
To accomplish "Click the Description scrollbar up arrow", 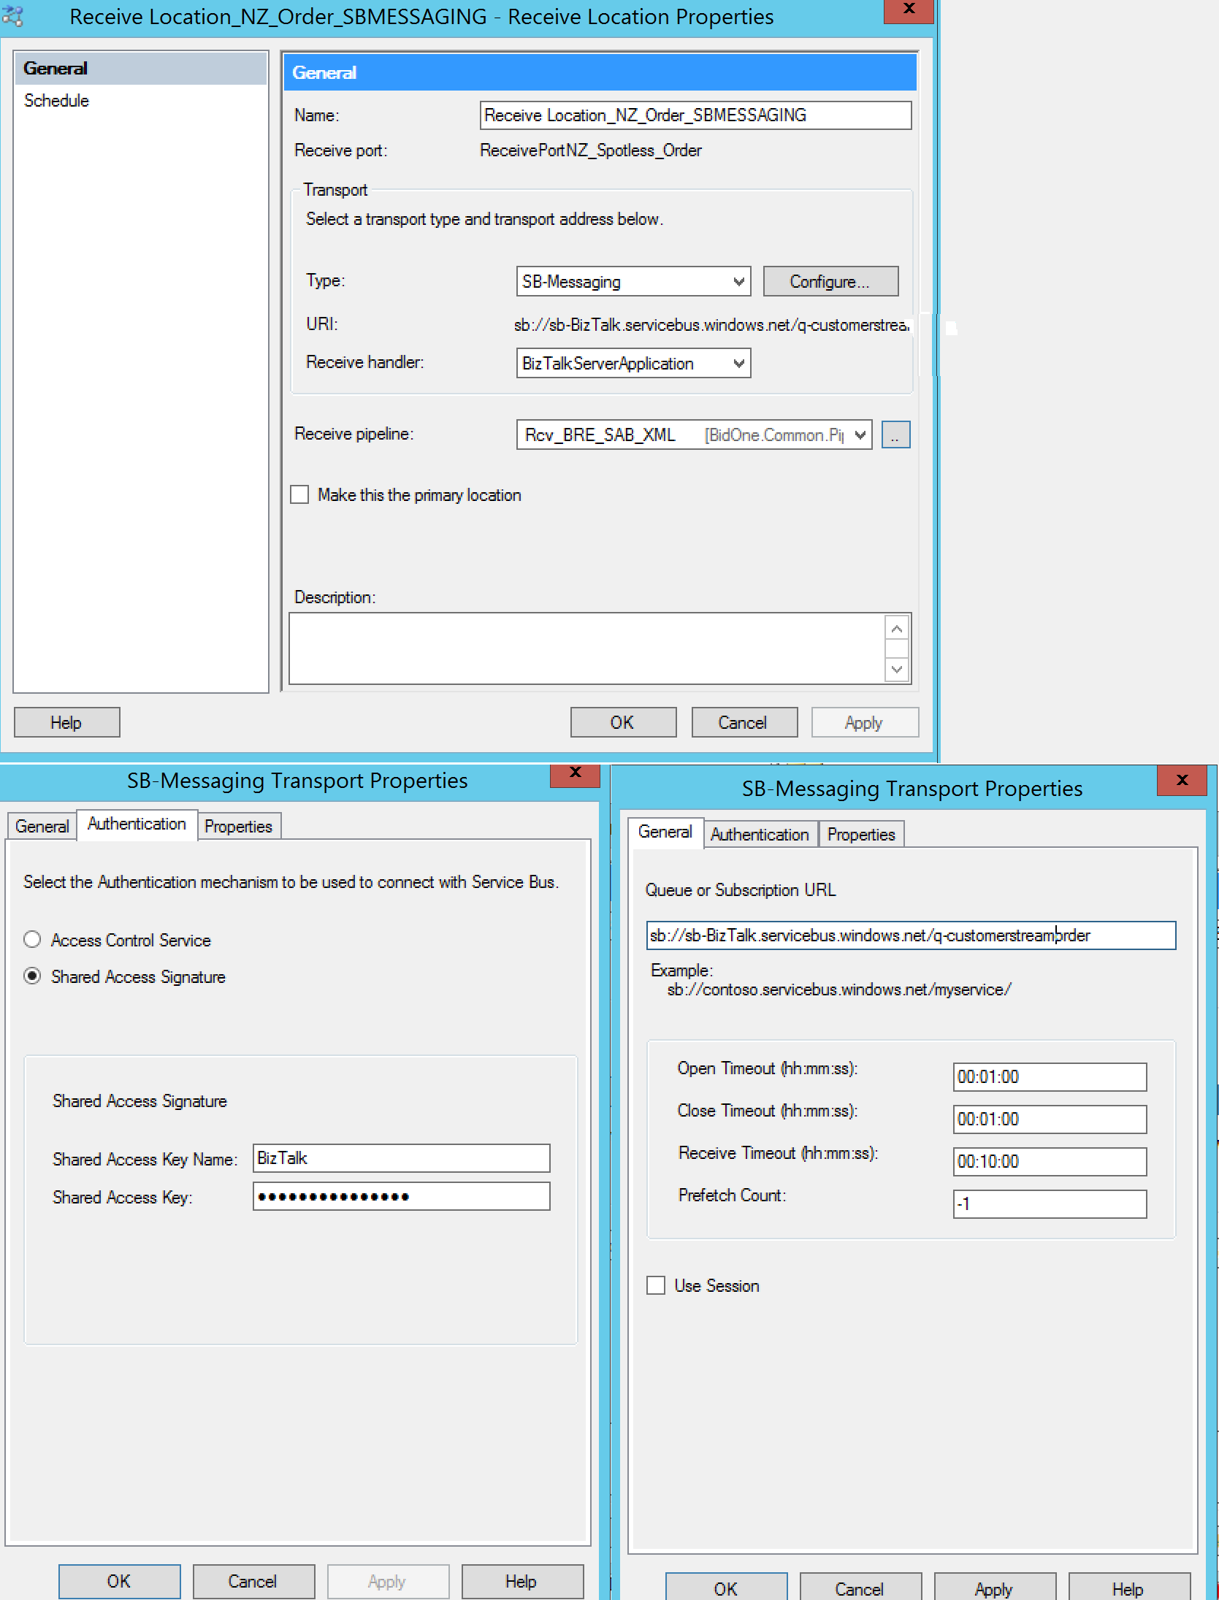I will click(x=897, y=629).
